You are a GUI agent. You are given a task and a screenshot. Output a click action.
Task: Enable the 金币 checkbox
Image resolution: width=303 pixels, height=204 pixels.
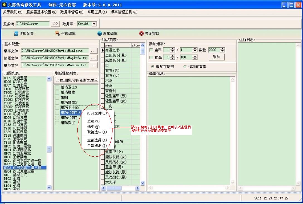(151, 50)
